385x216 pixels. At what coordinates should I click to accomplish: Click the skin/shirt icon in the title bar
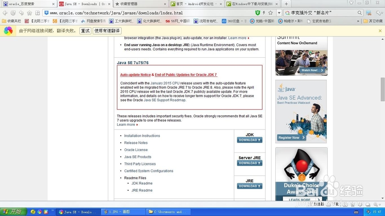[351, 3]
